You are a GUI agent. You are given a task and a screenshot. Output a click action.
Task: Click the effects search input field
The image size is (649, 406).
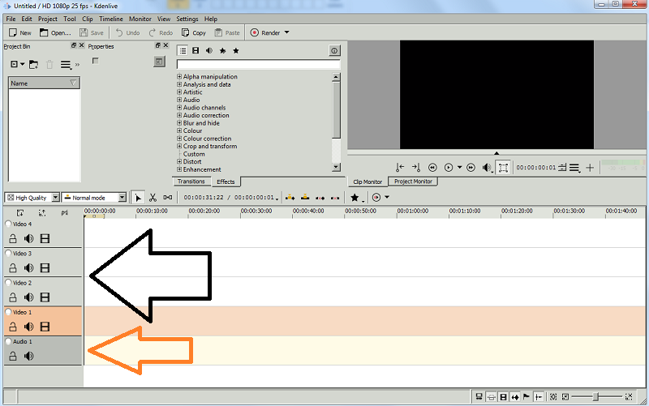point(258,65)
